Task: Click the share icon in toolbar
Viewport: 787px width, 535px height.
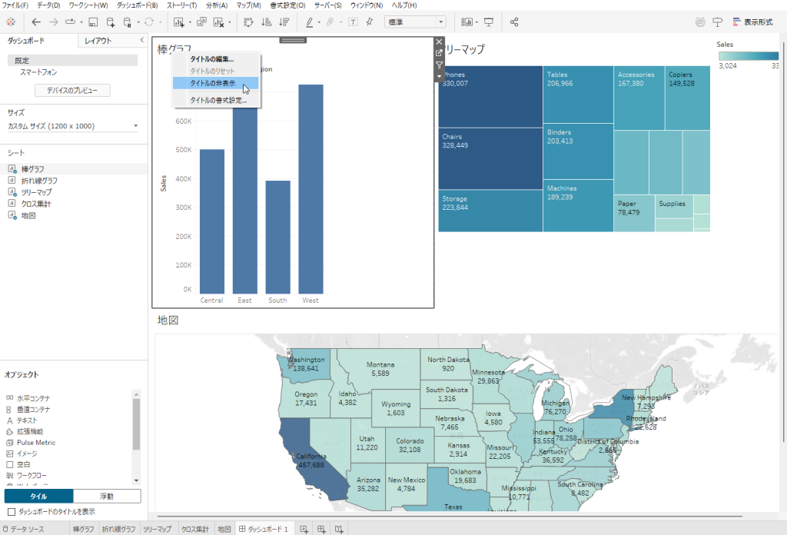Action: (x=514, y=22)
